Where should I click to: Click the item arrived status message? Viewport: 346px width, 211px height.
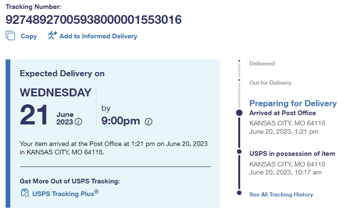coord(114,148)
